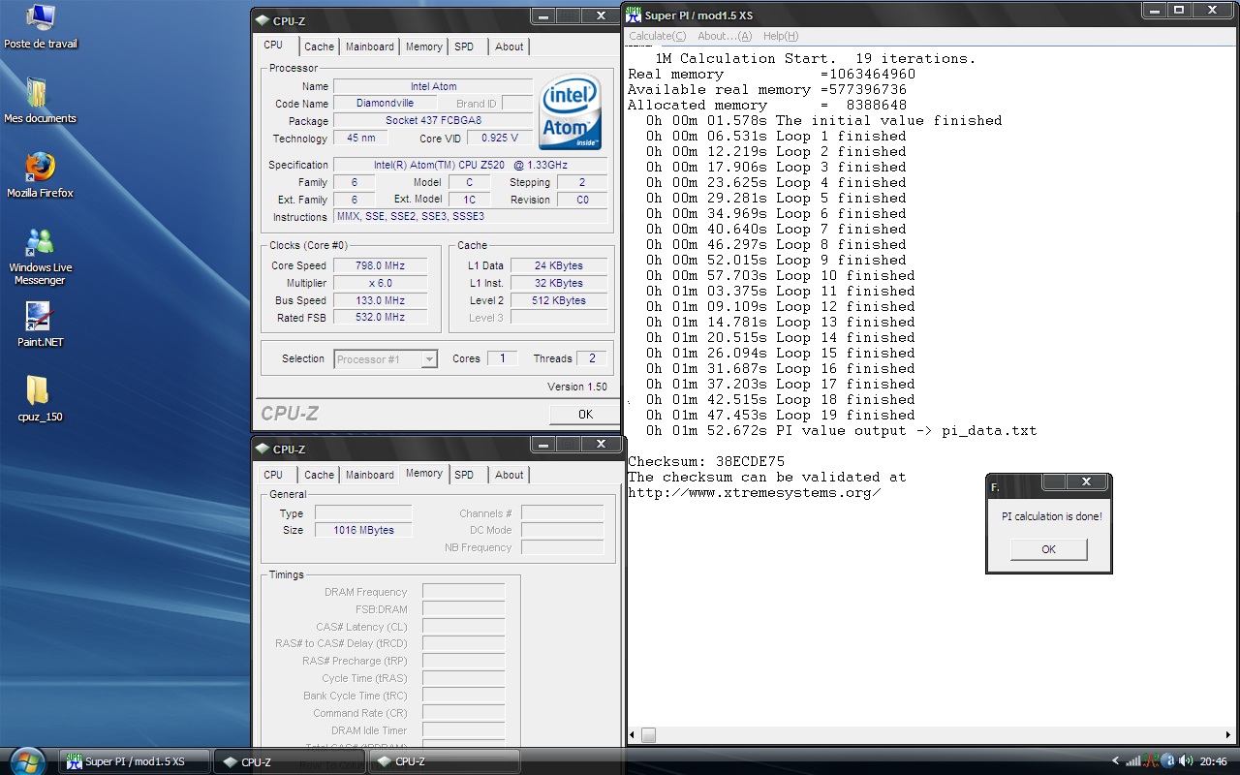1240x775 pixels.
Task: Click the 20:46 clock in the tray
Action: (x=1214, y=761)
